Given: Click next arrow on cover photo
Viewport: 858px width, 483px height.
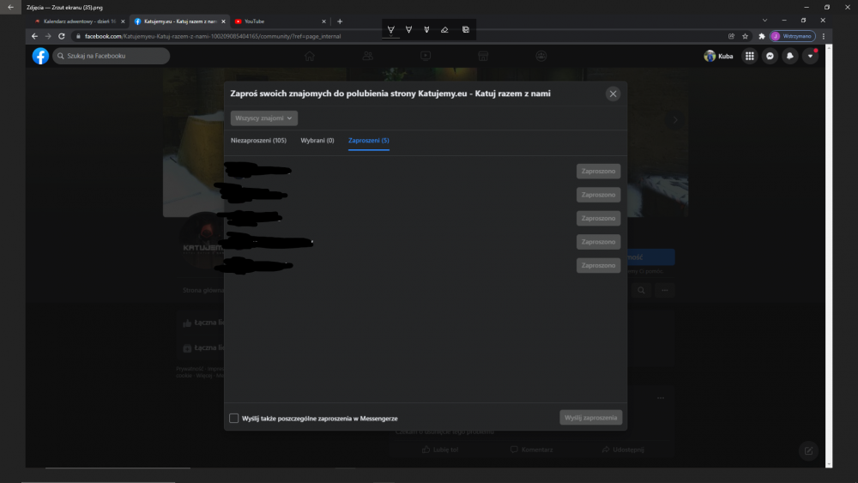Looking at the screenshot, I should (675, 120).
